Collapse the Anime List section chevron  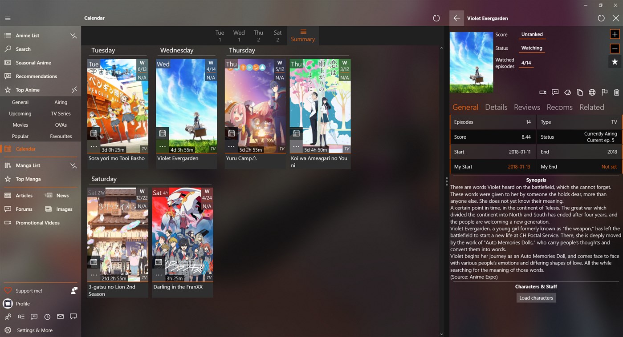(73, 36)
